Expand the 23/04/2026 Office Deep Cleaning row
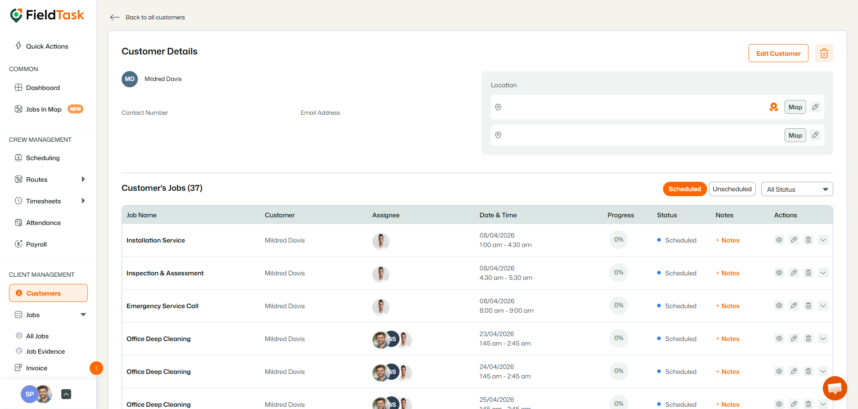This screenshot has height=409, width=858. click(823, 338)
